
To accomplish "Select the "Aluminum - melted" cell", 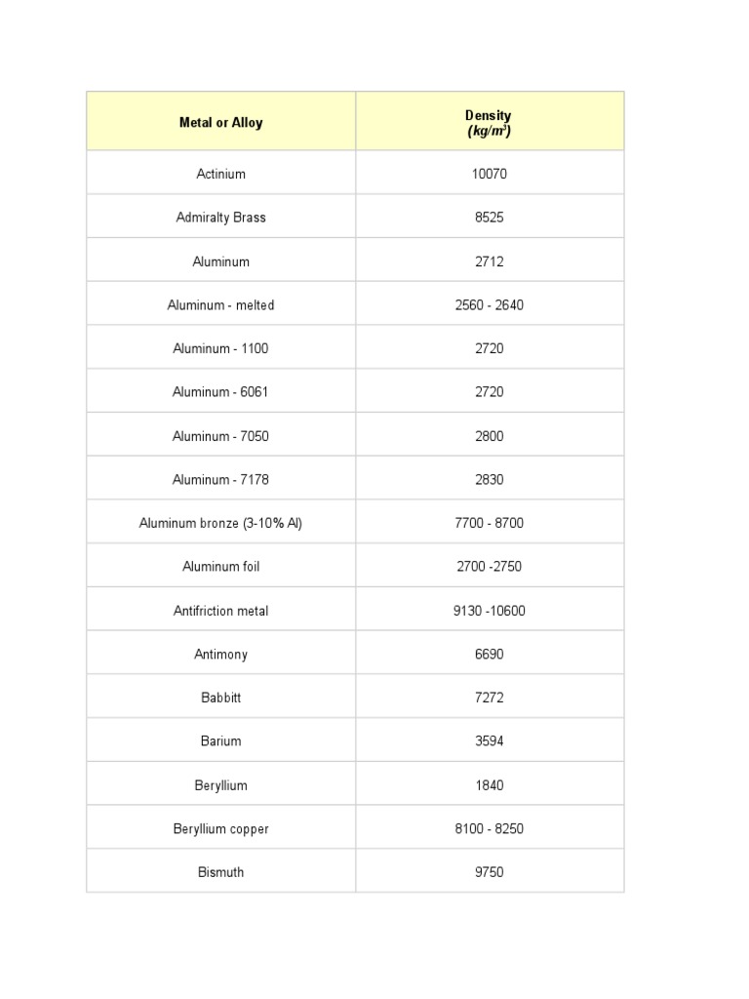I will click(220, 305).
